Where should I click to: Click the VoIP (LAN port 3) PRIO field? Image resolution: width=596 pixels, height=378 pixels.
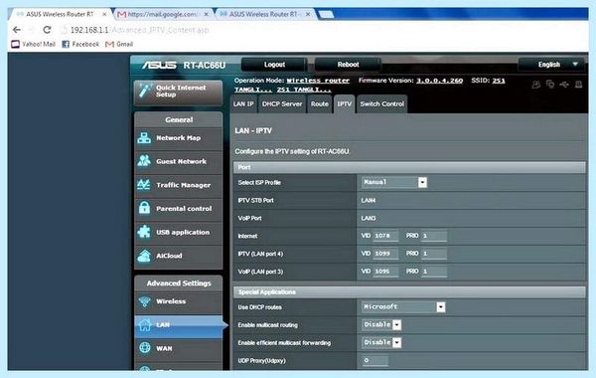[x=434, y=272]
